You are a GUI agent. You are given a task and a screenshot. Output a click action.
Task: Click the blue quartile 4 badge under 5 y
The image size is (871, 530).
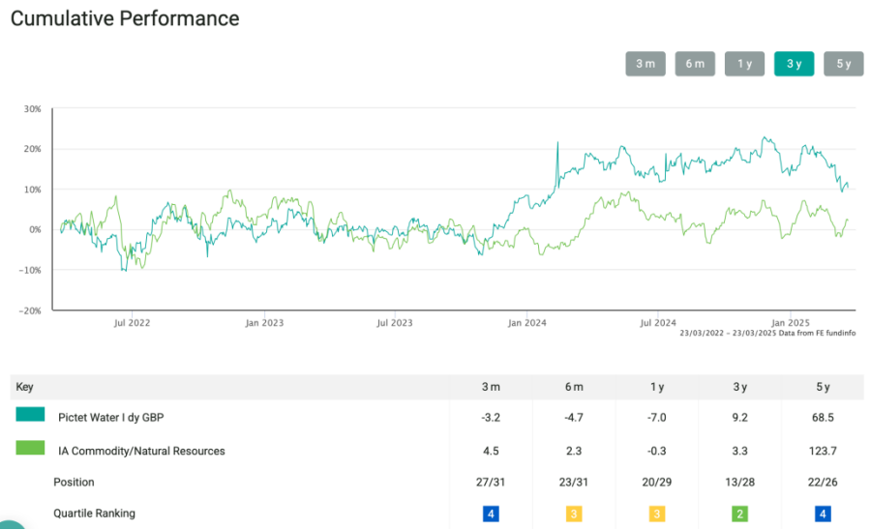[x=823, y=514]
